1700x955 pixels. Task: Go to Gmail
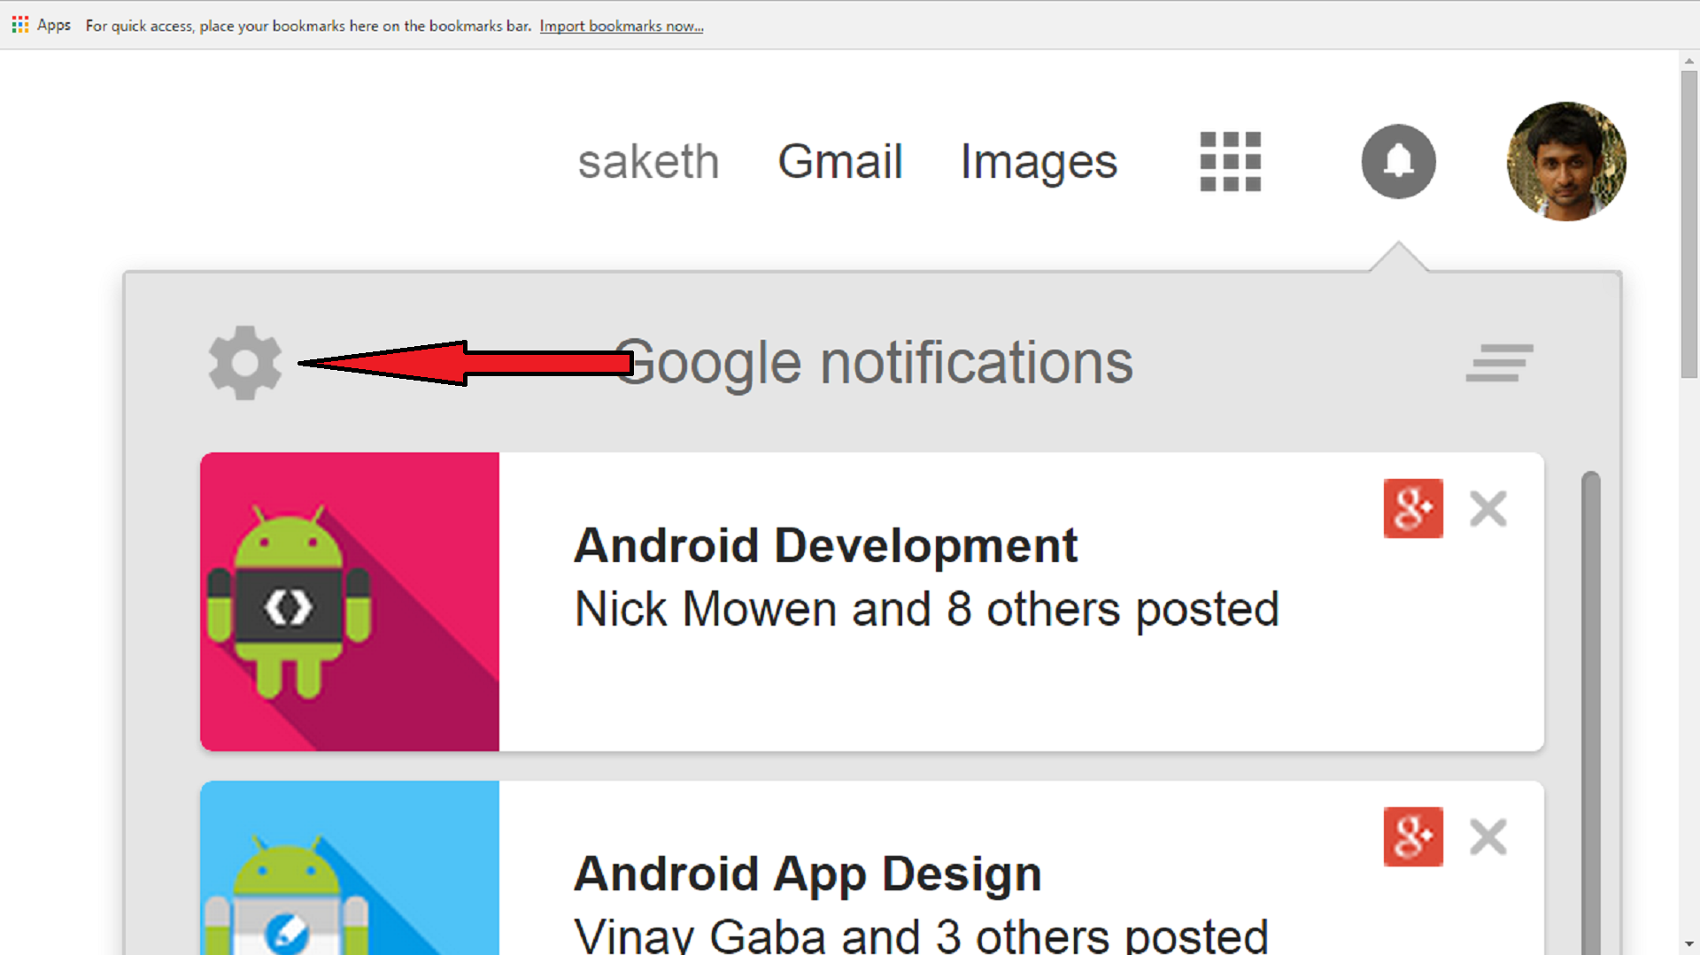840,162
